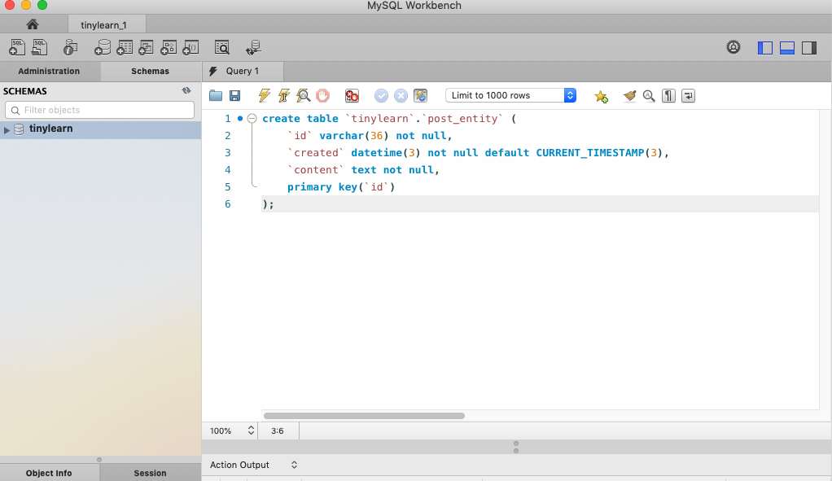Viewport: 832px width, 481px height.
Task: Click the line 1 statement marker dot
Action: point(240,119)
